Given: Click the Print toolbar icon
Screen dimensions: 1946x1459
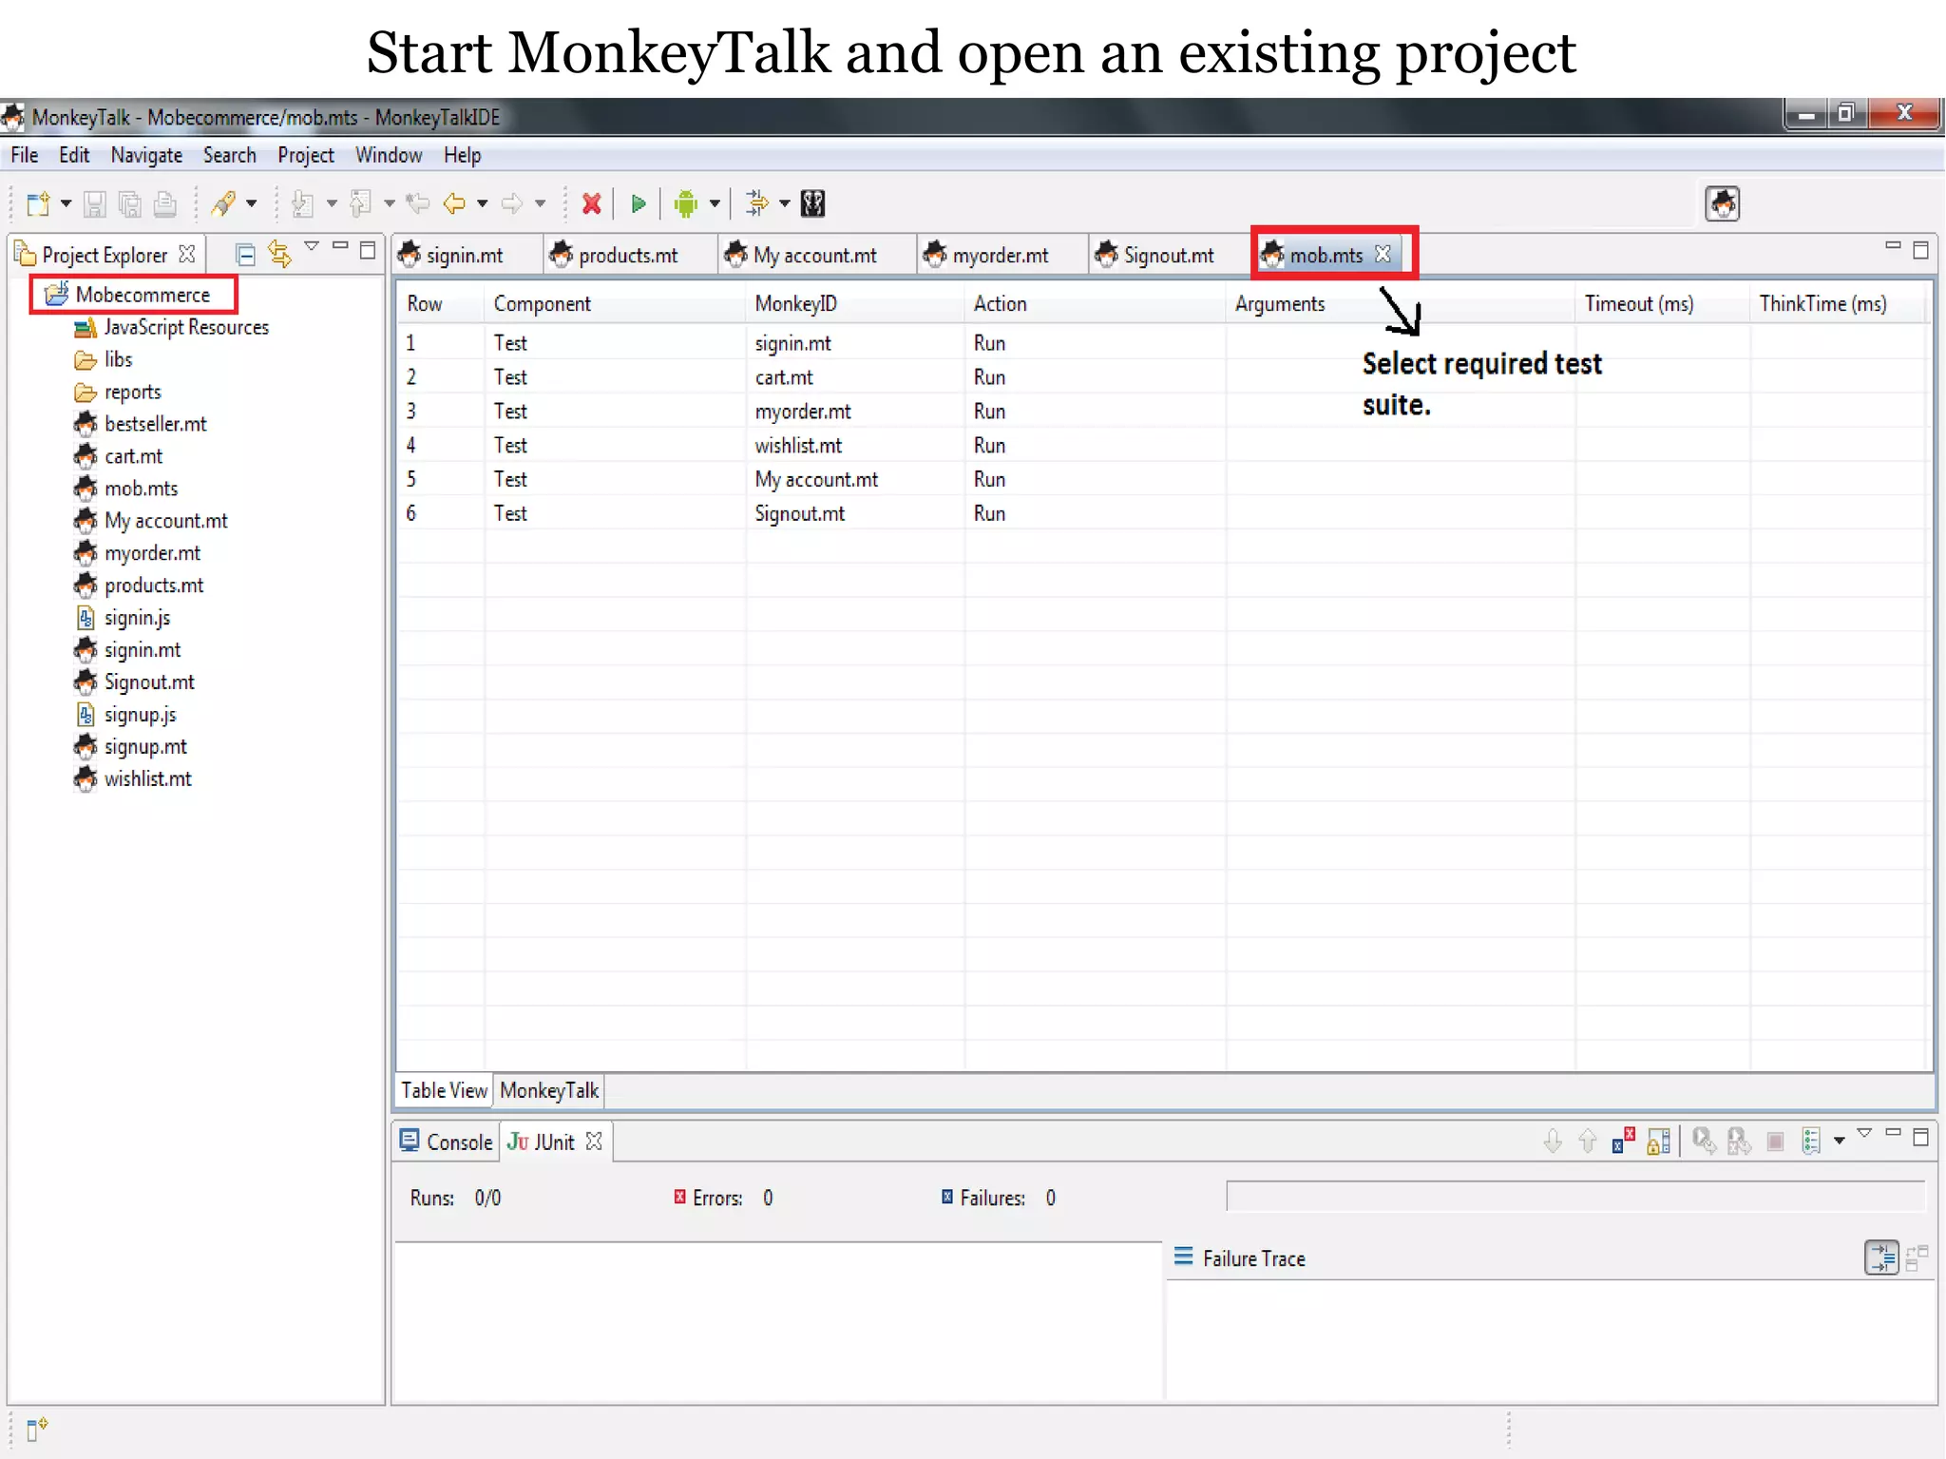Looking at the screenshot, I should point(165,203).
